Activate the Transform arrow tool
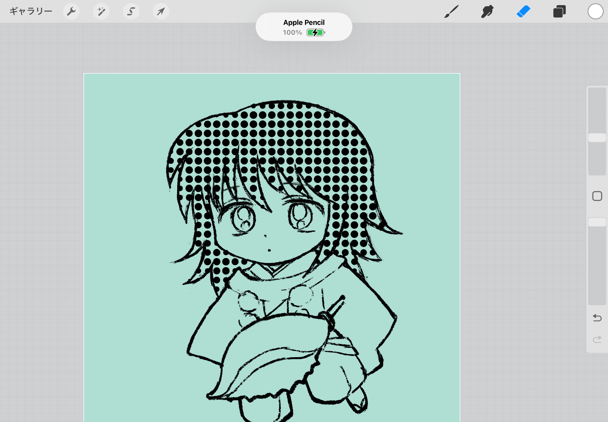This screenshot has height=422, width=608. tap(161, 11)
